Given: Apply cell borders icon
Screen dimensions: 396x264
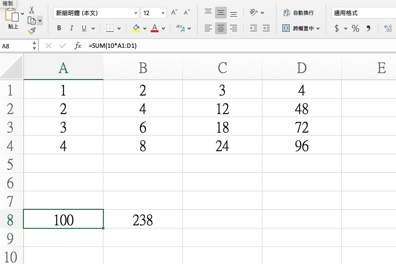Looking at the screenshot, I should pyautogui.click(x=110, y=28).
